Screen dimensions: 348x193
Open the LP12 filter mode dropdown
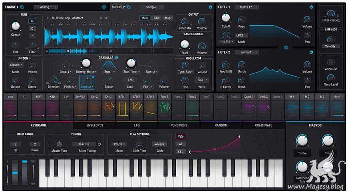coord(241,36)
